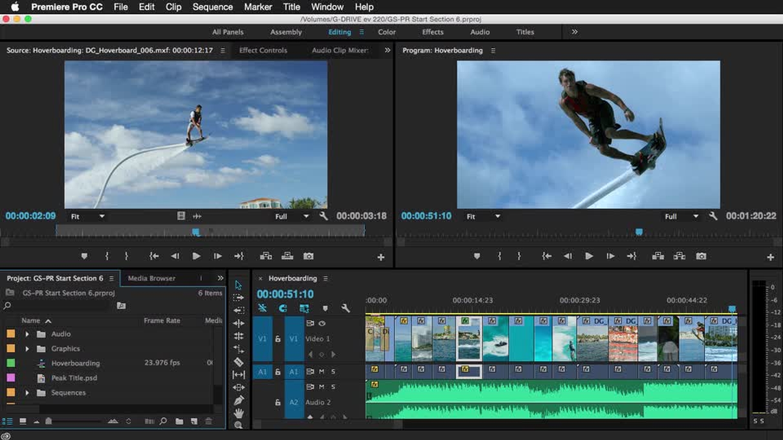
Task: Open Source monitor Full resolution dropdown
Action: [292, 216]
